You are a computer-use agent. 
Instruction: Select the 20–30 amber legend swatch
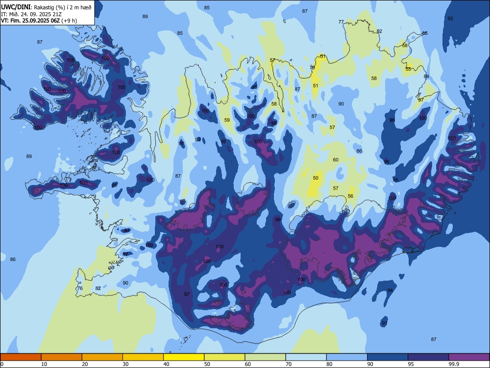coord(102,357)
